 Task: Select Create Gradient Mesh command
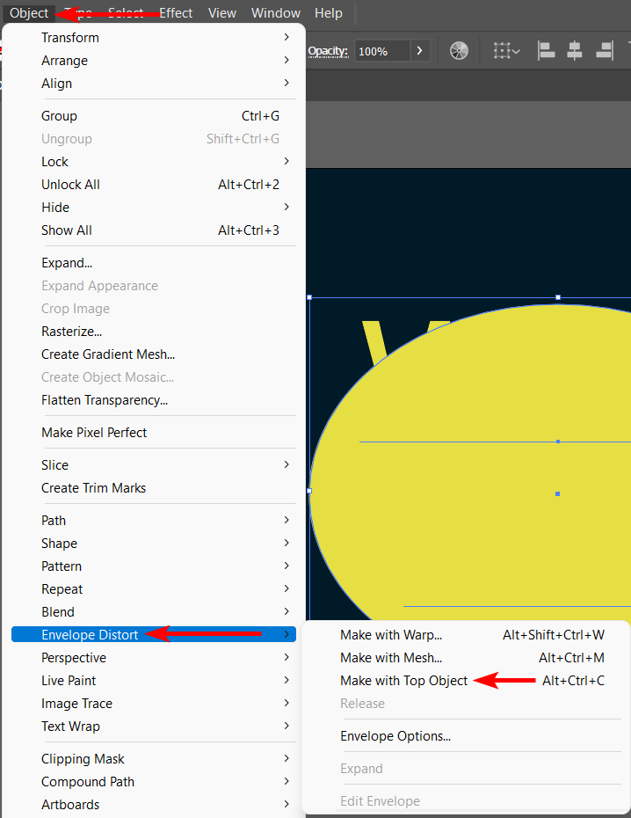pos(108,354)
